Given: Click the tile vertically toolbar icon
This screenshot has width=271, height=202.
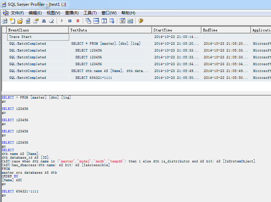Looking at the screenshot, I should [x=104, y=21].
